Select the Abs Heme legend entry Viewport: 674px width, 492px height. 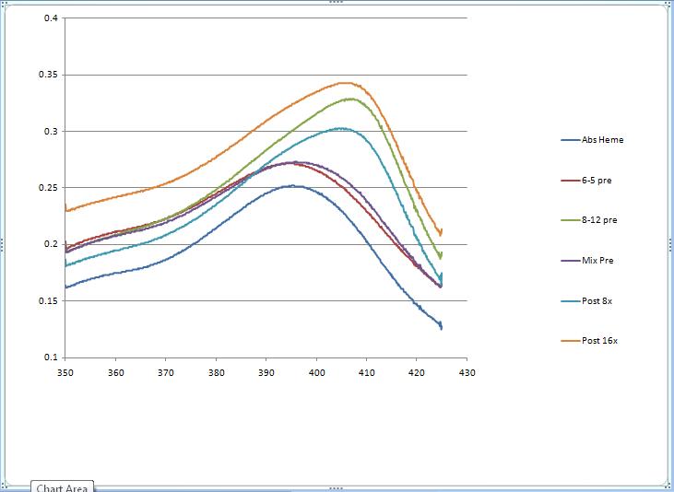(603, 140)
